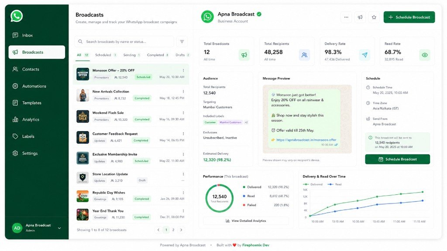The height and width of the screenshot is (251, 447).
Task: Click the Mumbai Customers label chip
Action: [230, 122]
